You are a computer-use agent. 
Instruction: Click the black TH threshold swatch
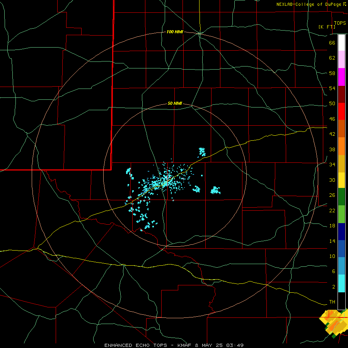341,301
